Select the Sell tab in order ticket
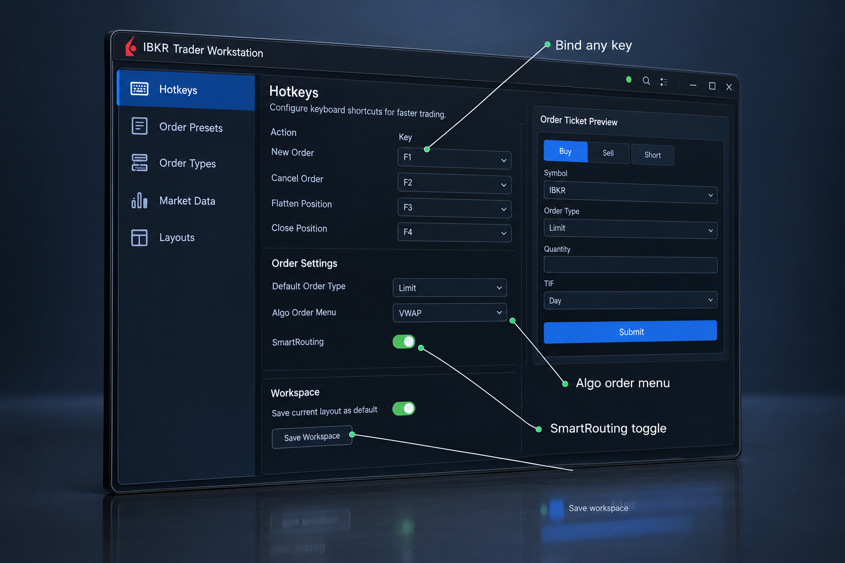The height and width of the screenshot is (563, 845). click(608, 153)
